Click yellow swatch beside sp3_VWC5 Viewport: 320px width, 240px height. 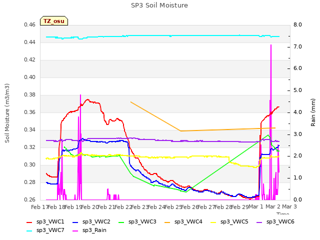pos(213,222)
